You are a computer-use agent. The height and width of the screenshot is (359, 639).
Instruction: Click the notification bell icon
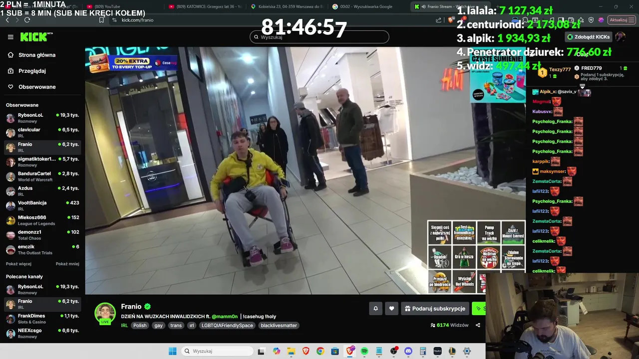click(375, 309)
